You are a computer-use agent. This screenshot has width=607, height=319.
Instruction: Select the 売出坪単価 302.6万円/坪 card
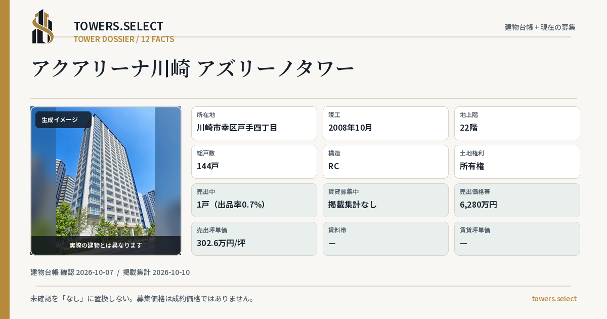254,238
